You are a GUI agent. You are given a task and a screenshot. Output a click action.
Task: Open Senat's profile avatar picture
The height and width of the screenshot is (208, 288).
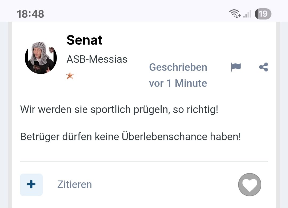click(x=41, y=58)
